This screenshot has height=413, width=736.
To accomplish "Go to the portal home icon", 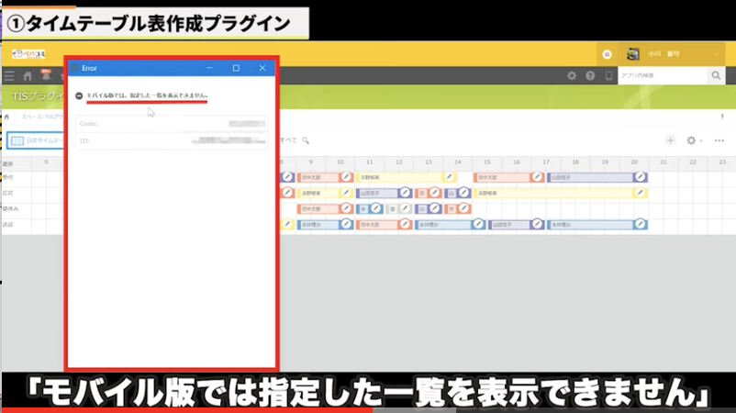I will pos(28,76).
